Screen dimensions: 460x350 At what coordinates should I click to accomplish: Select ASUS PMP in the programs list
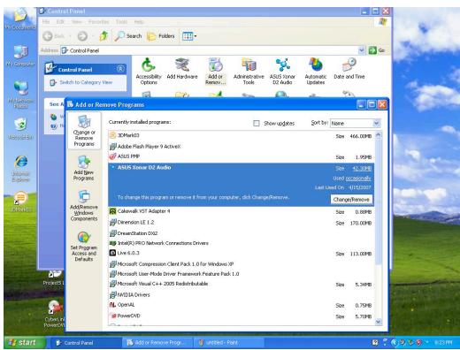241,156
